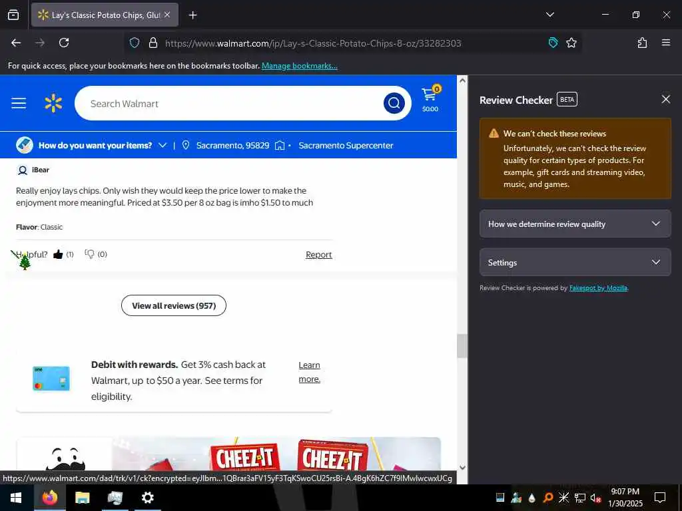
Task: Click the page scrollbar down arrow
Action: tap(462, 468)
